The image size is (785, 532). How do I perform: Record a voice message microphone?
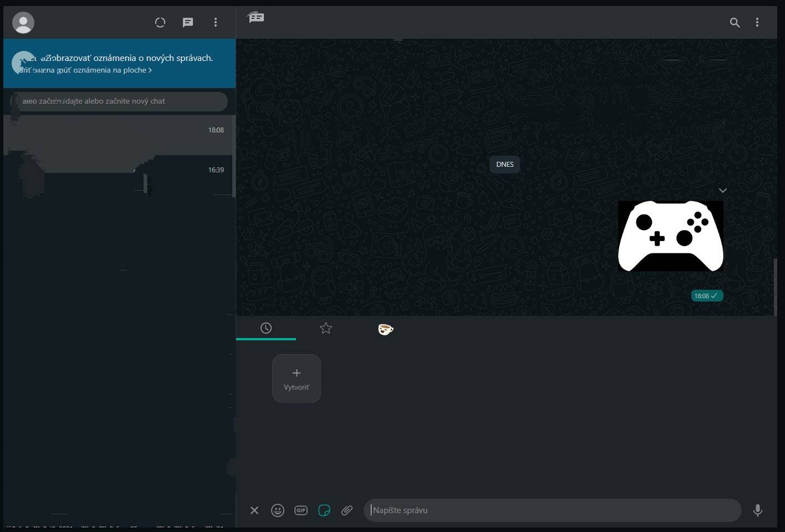tap(758, 510)
